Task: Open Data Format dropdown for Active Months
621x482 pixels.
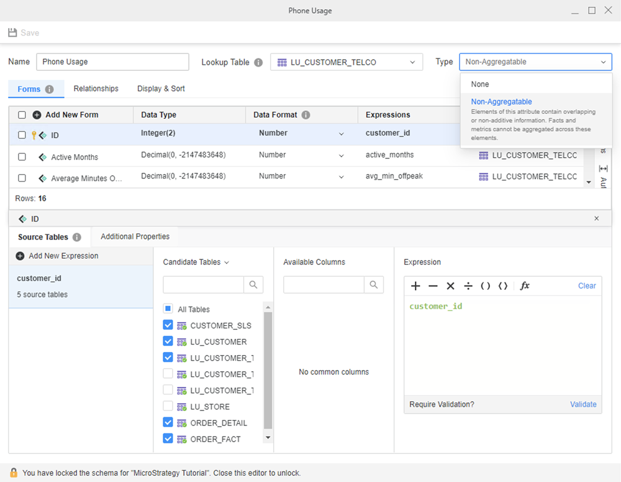Action: (341, 155)
